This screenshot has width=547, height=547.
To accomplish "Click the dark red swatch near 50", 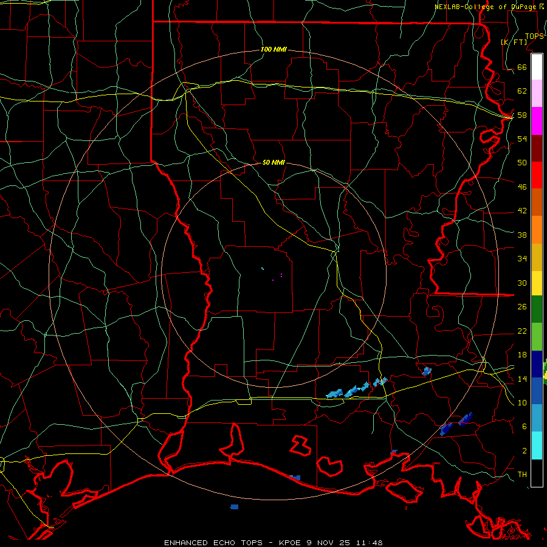I will [537, 148].
